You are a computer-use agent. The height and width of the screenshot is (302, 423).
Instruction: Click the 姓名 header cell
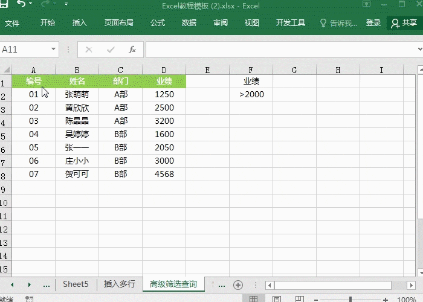coord(77,81)
